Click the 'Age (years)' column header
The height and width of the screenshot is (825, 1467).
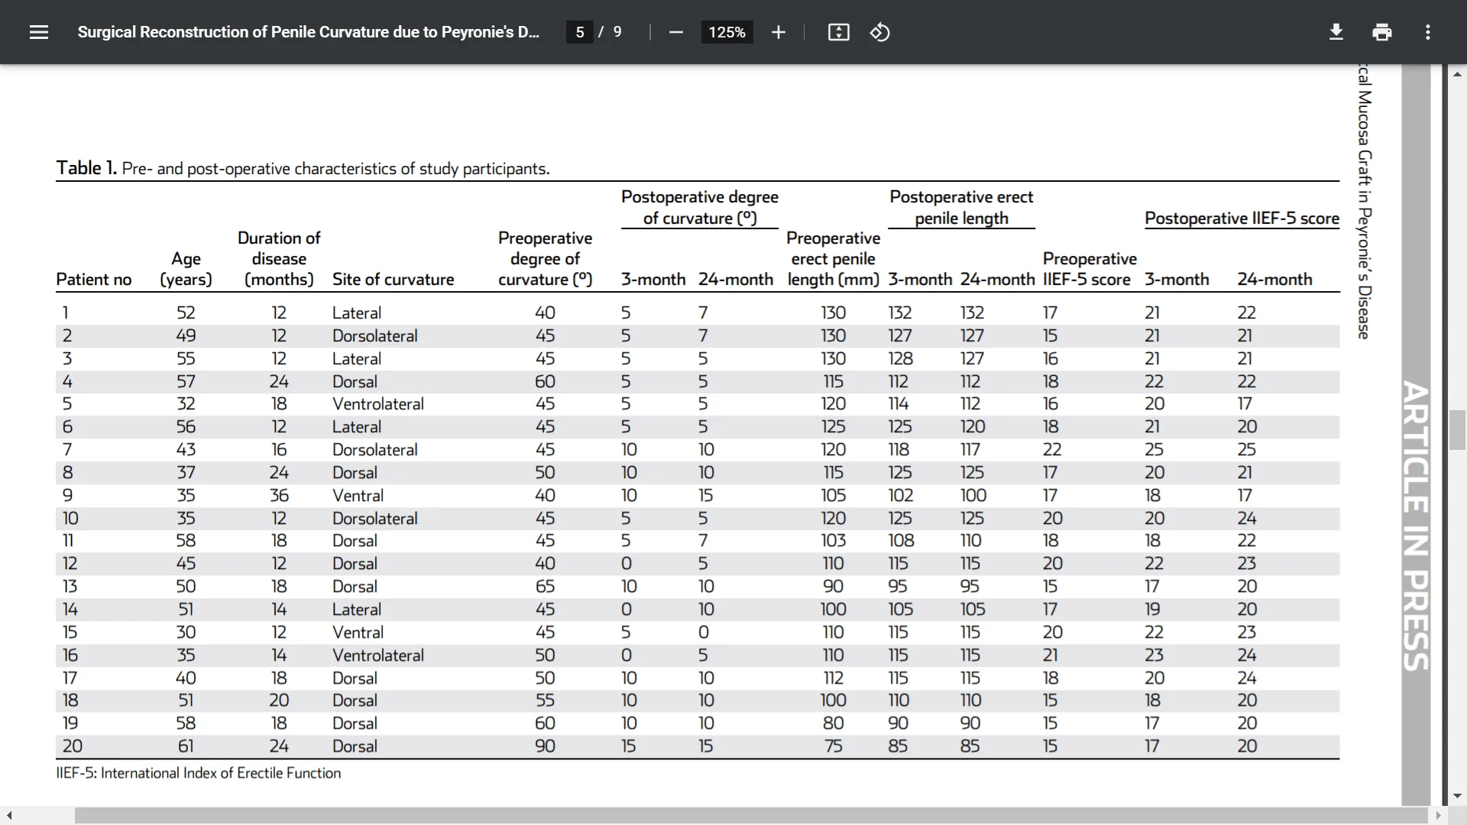(186, 269)
